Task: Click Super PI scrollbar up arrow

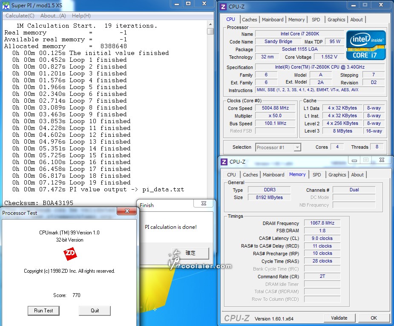Action: [x=210, y=24]
